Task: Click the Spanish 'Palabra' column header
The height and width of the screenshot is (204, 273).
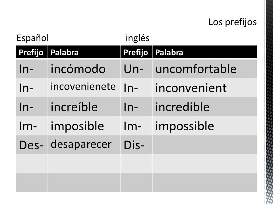Action: 84,52
